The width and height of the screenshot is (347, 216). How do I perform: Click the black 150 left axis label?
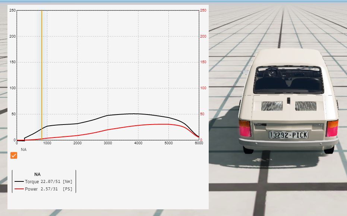tap(13, 62)
